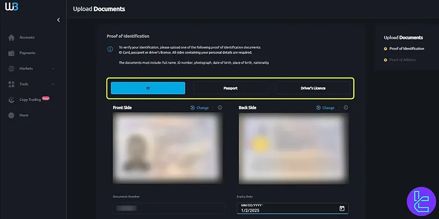Click the Back Side ID image thumbnail
This screenshot has width=439, height=219.
pos(293,148)
